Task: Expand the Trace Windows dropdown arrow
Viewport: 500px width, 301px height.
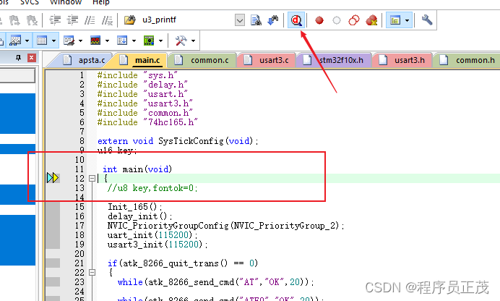Action: pyautogui.click(x=134, y=41)
